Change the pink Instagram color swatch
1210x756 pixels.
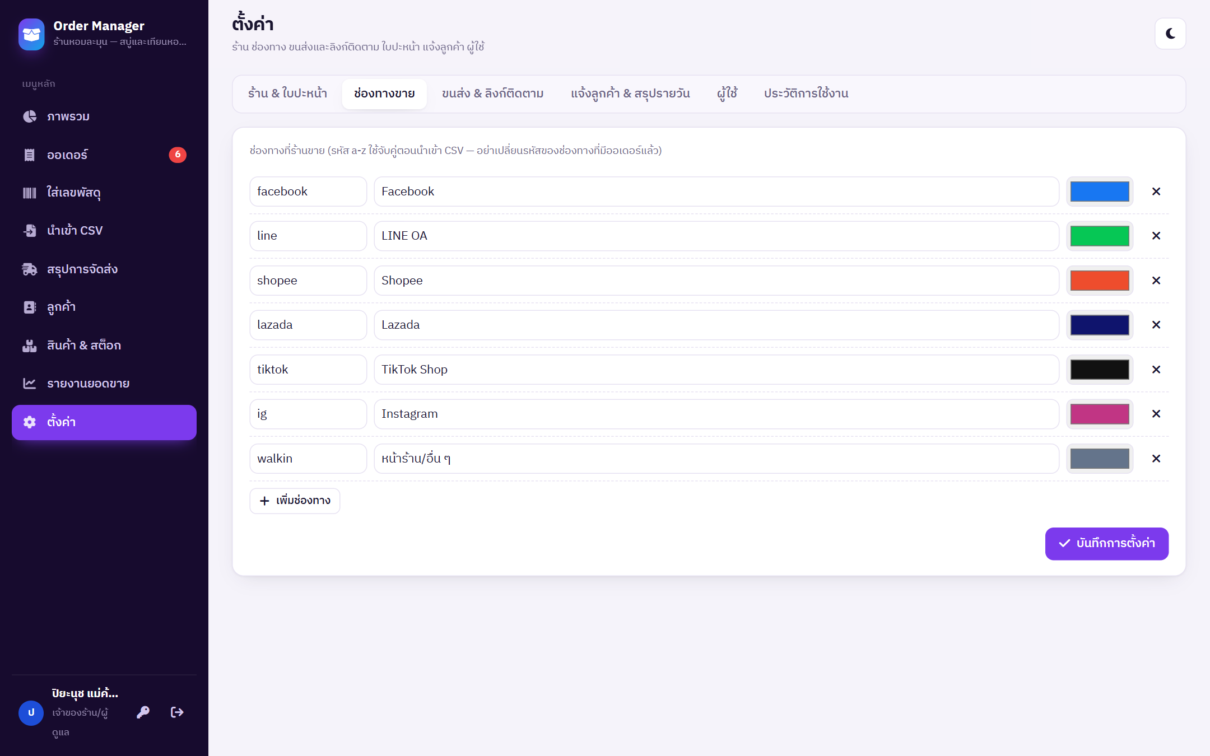[x=1100, y=414]
